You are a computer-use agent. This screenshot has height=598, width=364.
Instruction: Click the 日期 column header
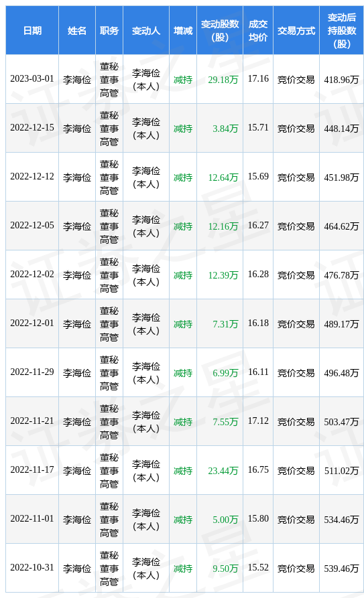pos(32,31)
